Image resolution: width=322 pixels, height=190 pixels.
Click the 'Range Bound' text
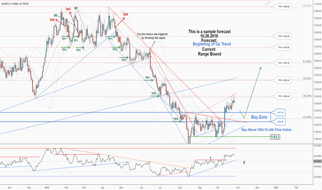click(x=209, y=54)
